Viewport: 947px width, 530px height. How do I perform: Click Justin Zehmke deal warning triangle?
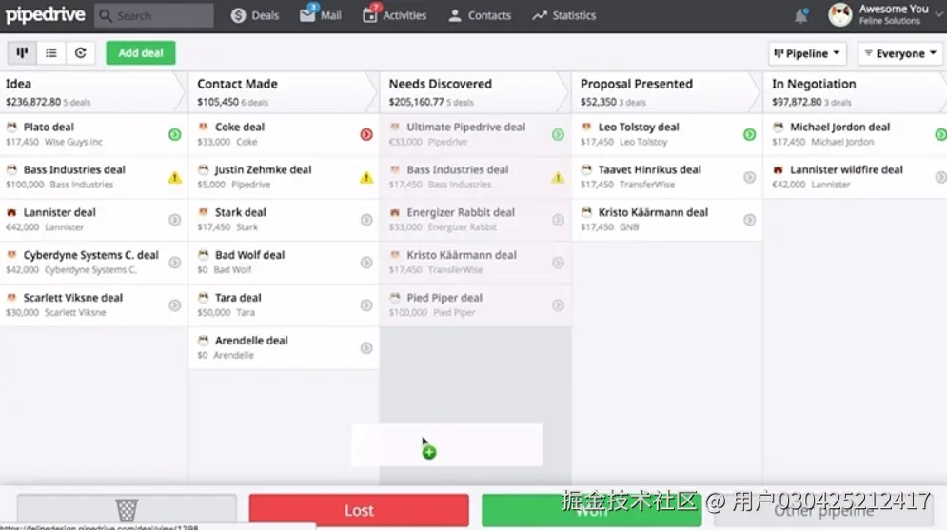(x=366, y=178)
